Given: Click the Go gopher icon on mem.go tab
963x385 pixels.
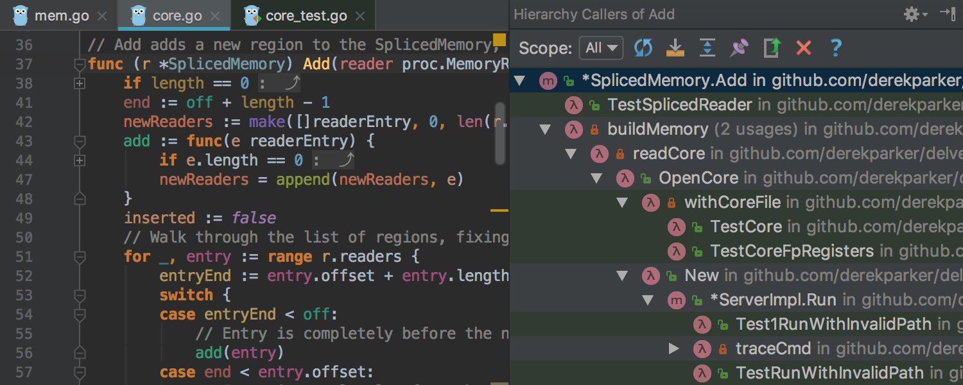Looking at the screenshot, I should [21, 15].
